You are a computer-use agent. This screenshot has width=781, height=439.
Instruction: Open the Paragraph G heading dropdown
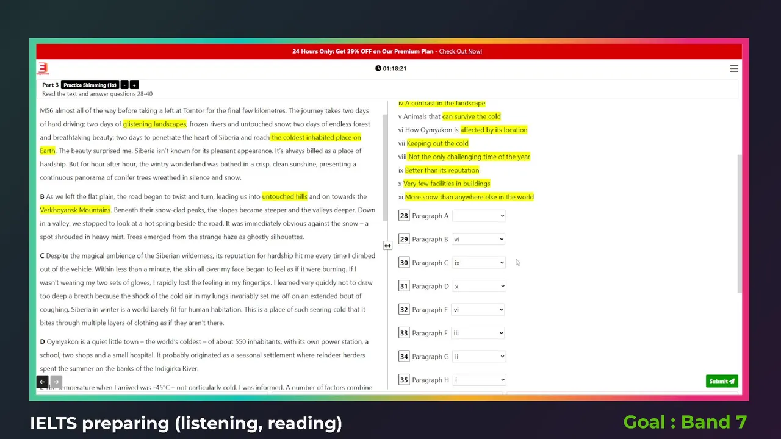tap(479, 357)
